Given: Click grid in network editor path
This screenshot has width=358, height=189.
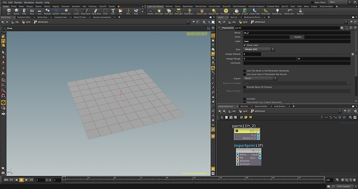Looking at the screenshot, I should (243, 111).
